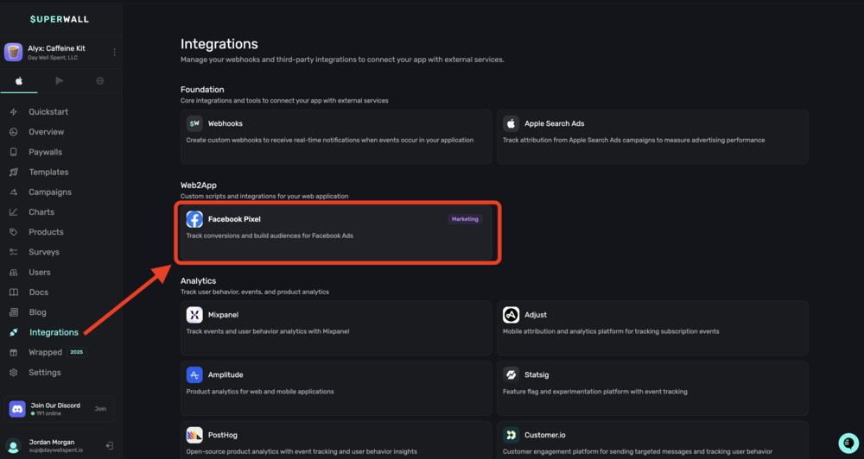Open the Apple Search Ads card
The image size is (864, 459).
point(652,136)
